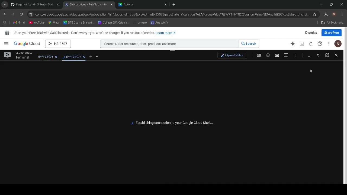Dismiss the free trial banner
The height and width of the screenshot is (195, 347).
[311, 33]
